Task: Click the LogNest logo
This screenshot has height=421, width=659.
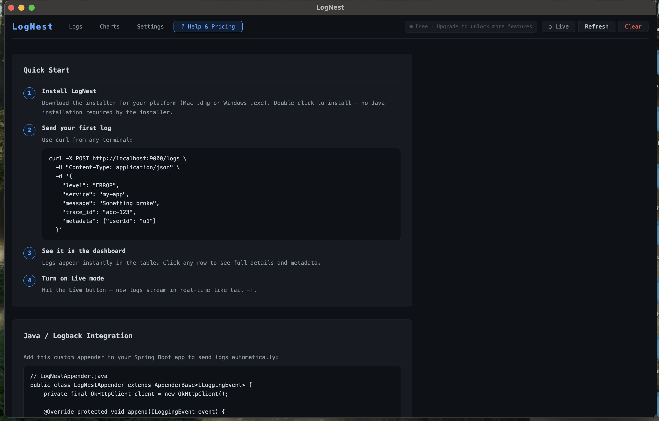Action: [33, 26]
